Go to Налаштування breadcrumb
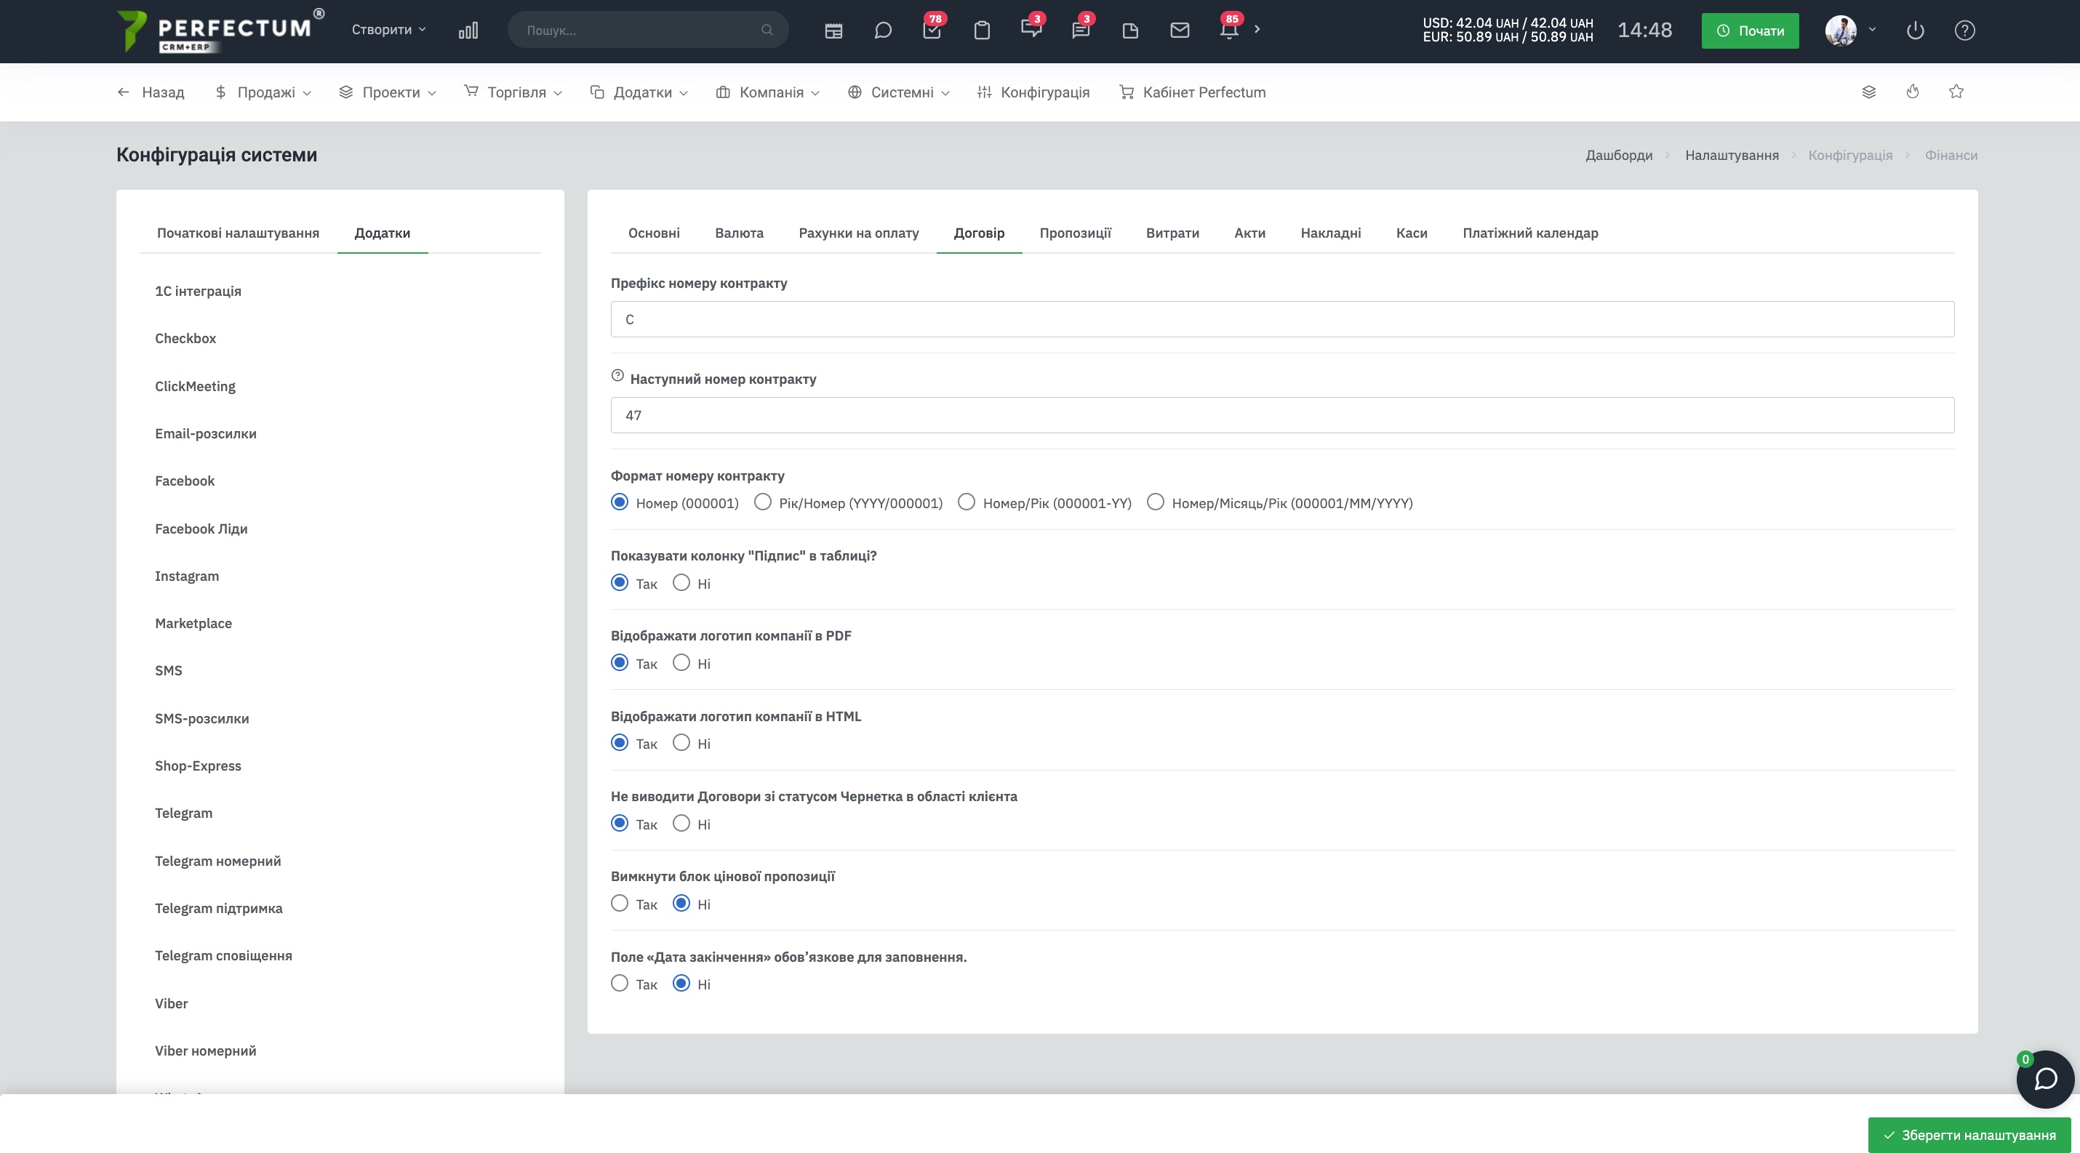 click(x=1731, y=155)
